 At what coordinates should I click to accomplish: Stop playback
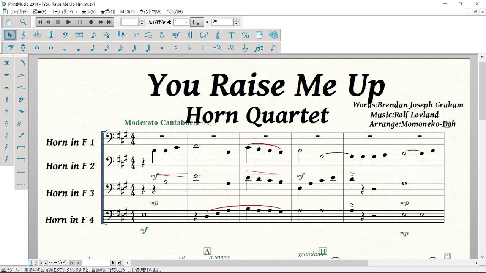point(58,22)
